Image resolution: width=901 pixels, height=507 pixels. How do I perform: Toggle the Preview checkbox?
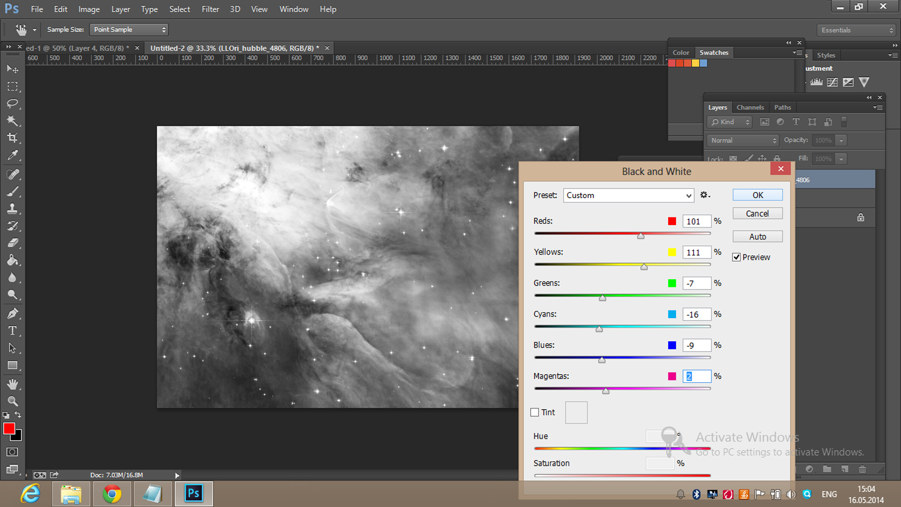coord(736,257)
